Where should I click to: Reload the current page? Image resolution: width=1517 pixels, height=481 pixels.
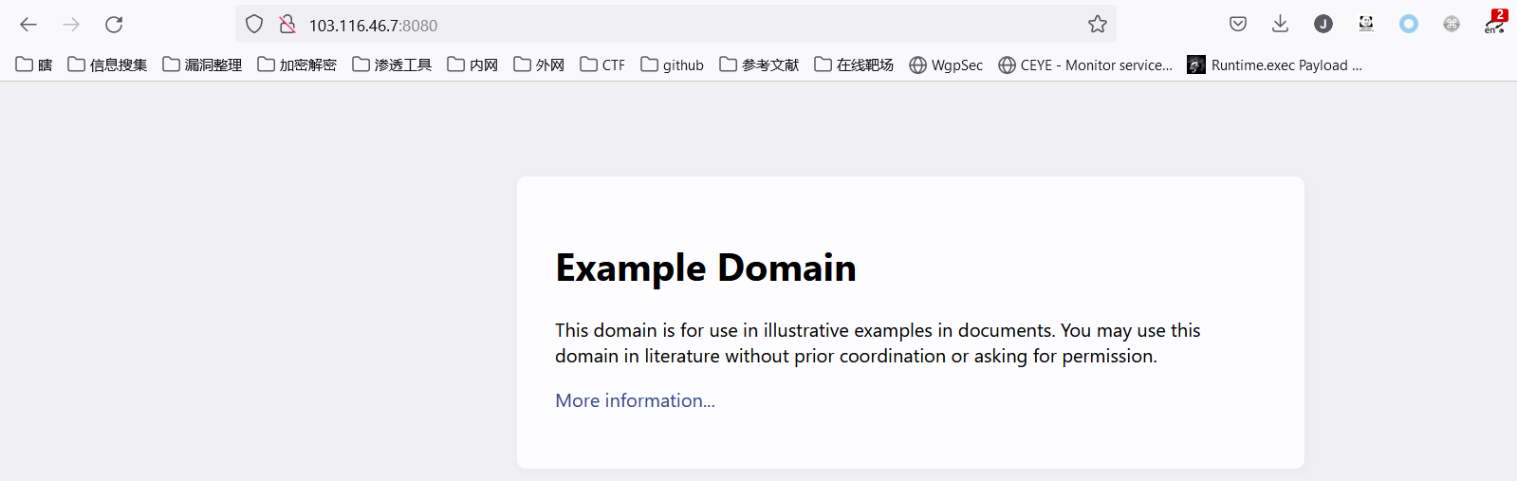pos(114,25)
